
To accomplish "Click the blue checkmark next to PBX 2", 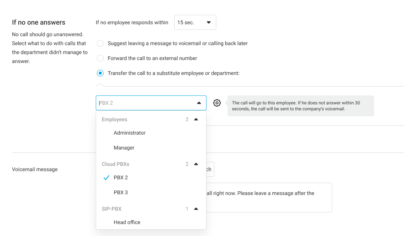I will 106,178.
